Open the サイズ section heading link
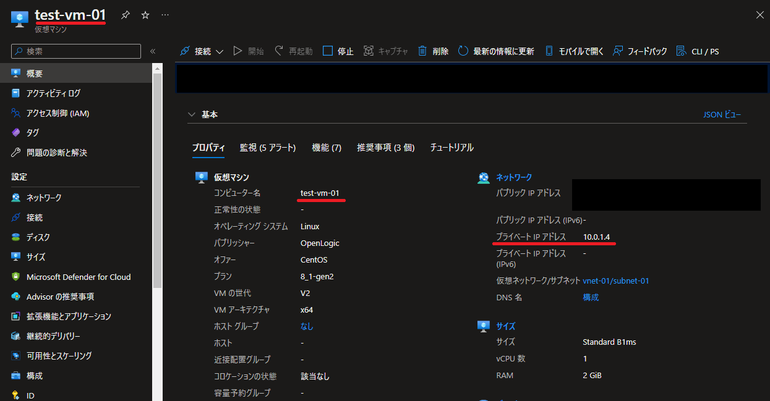The image size is (770, 401). point(505,326)
